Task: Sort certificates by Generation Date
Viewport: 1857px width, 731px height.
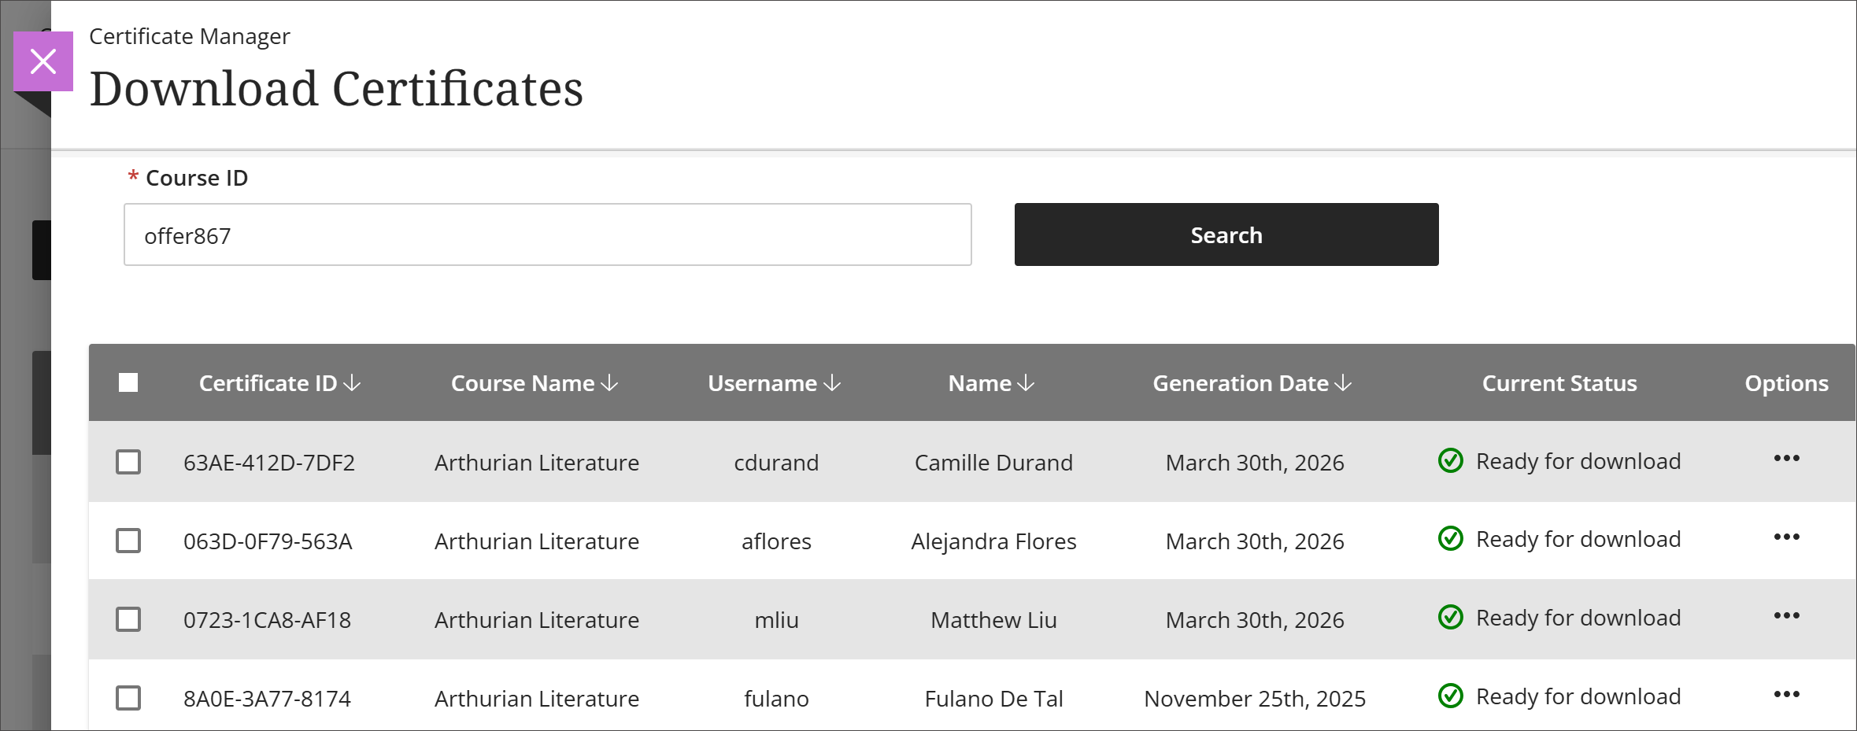Action: point(1250,383)
